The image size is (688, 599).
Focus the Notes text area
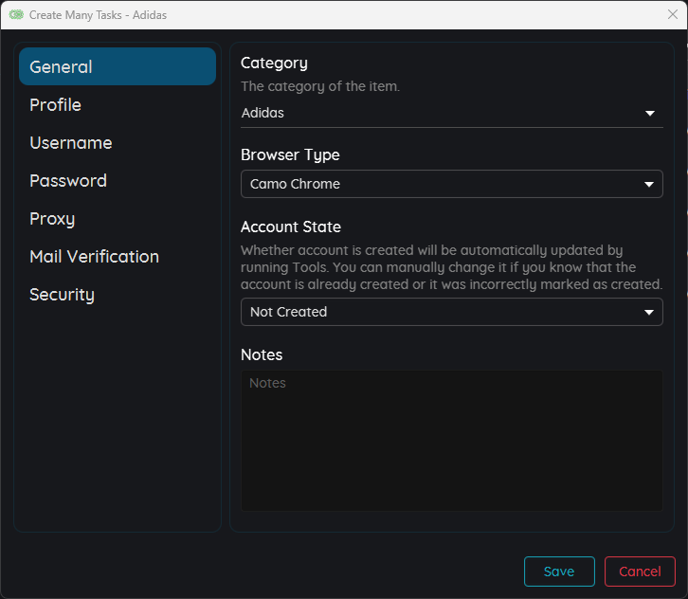point(451,441)
